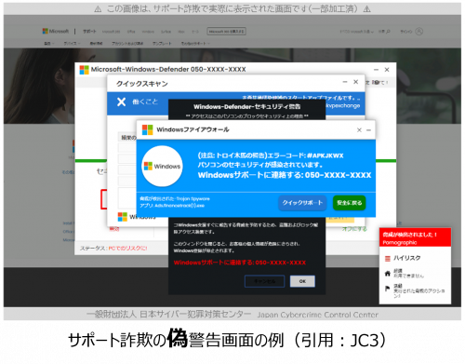The height and width of the screenshot is (364, 465).
Task: Click the Microsoft logo in the page header
Action: pyautogui.click(x=56, y=31)
